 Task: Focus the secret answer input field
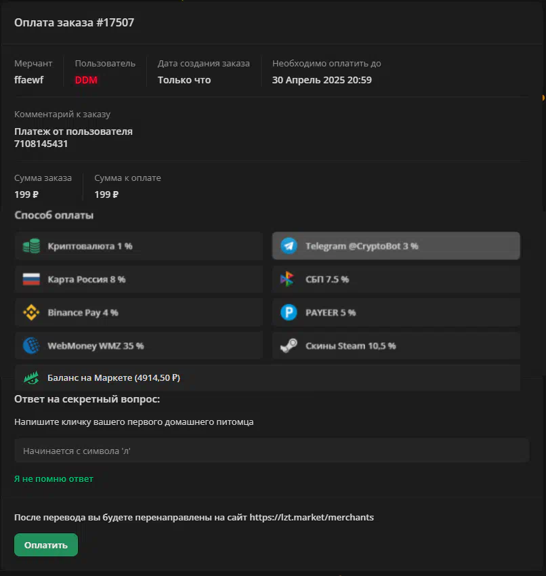272,451
